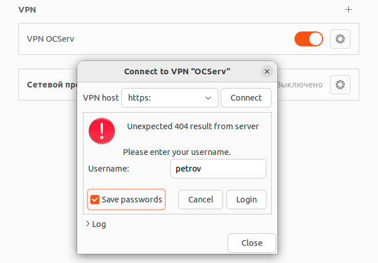378x263 pixels.
Task: Uncheck the Save passwords checkbox
Action: coord(95,200)
